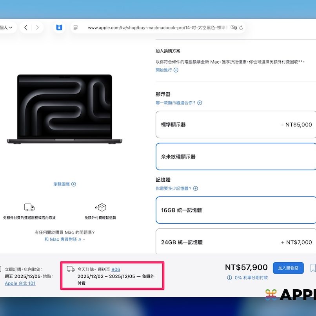Select 奈米紋理顯示器 display option
This screenshot has width=316, height=316.
tap(236, 157)
